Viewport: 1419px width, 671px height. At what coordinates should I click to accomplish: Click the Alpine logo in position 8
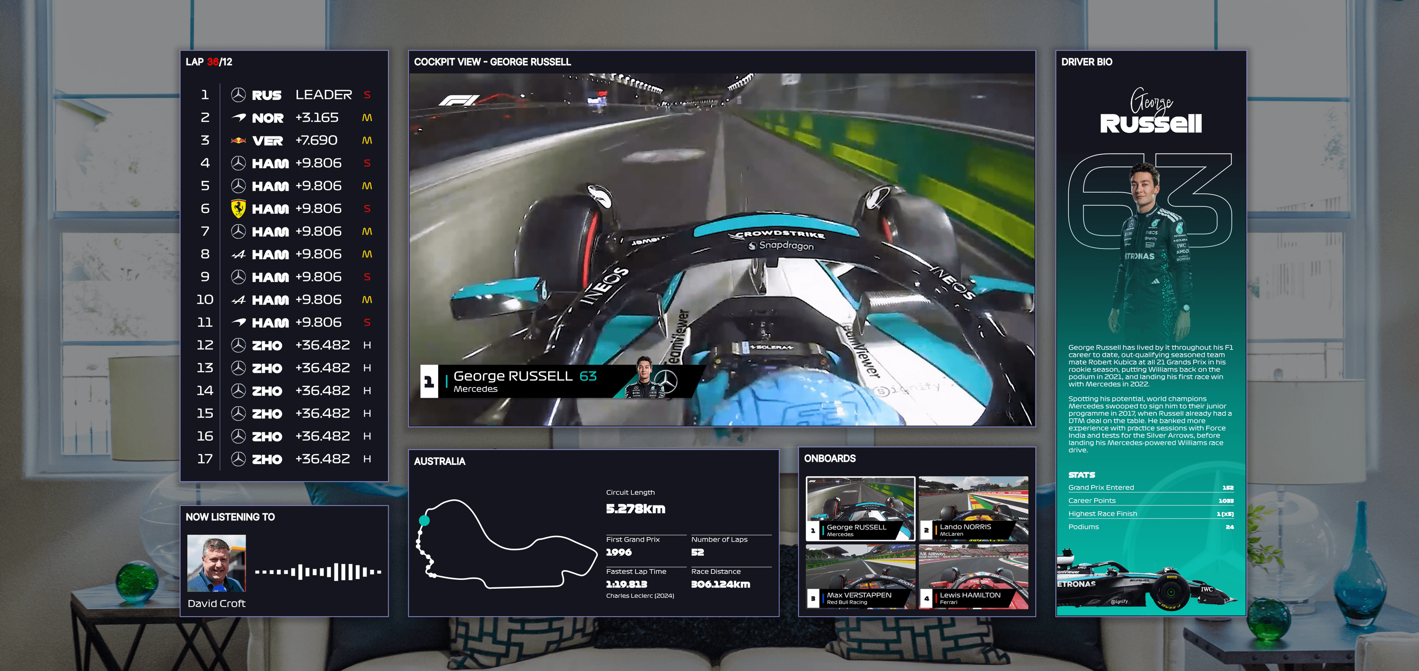238,254
